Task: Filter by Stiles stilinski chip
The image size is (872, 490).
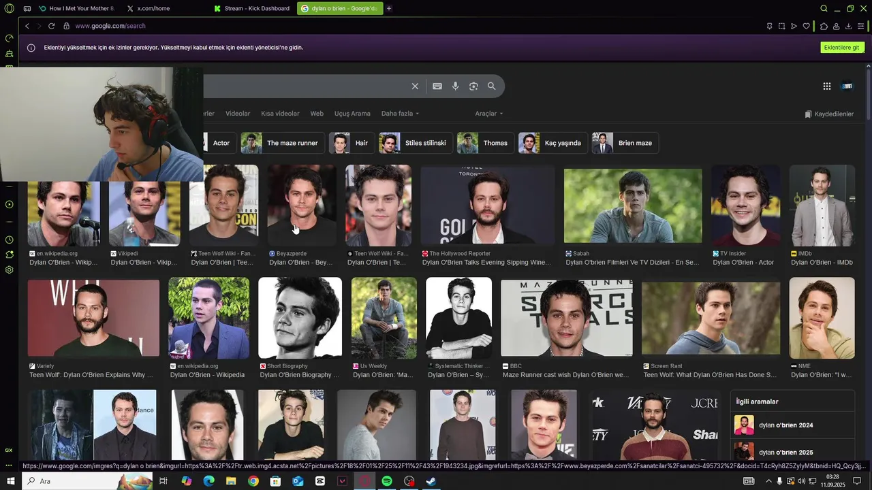Action: coord(415,143)
